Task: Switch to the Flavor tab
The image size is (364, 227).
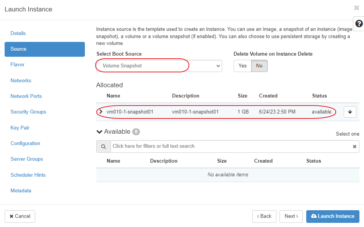Action: (x=18, y=65)
